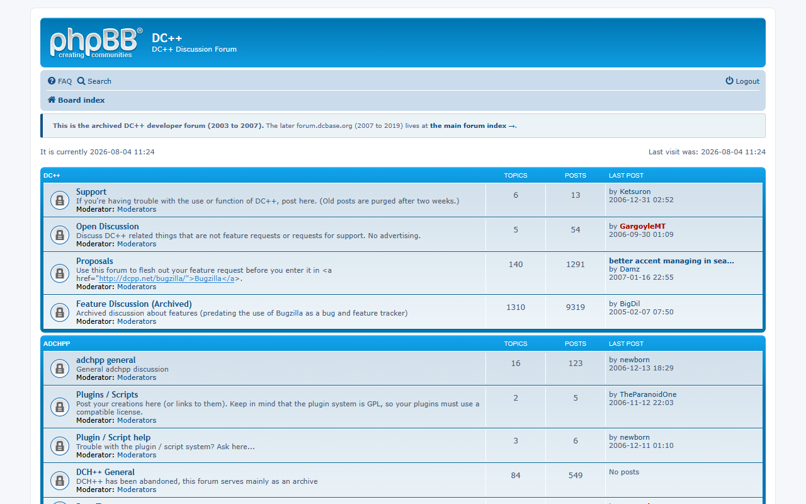Click the phpBB logo
Image resolution: width=806 pixels, height=504 pixels.
pos(96,43)
